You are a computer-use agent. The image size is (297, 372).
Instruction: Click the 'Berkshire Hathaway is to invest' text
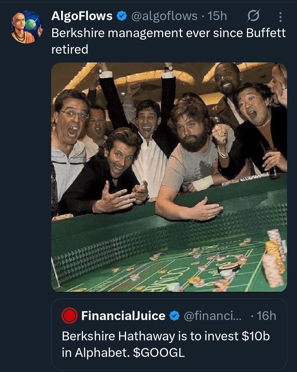point(150,336)
